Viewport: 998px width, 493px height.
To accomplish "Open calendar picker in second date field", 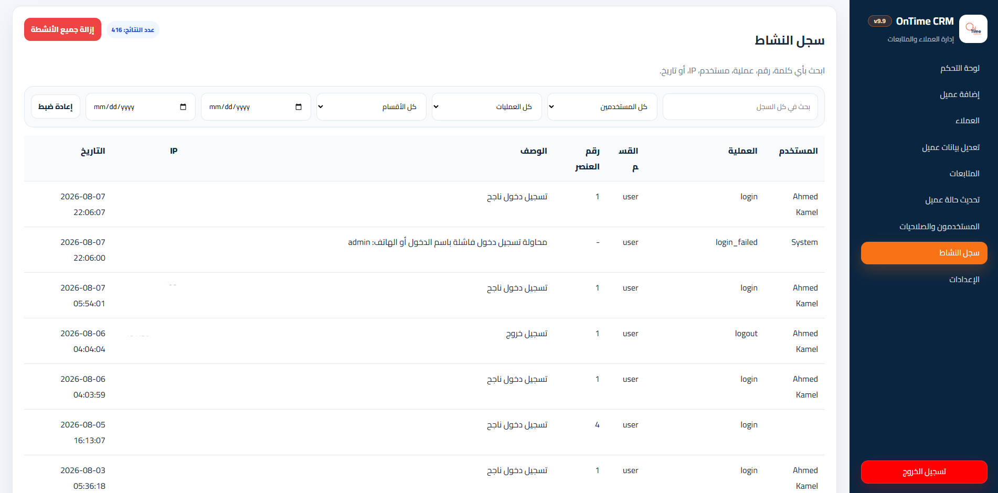I will click(x=183, y=107).
